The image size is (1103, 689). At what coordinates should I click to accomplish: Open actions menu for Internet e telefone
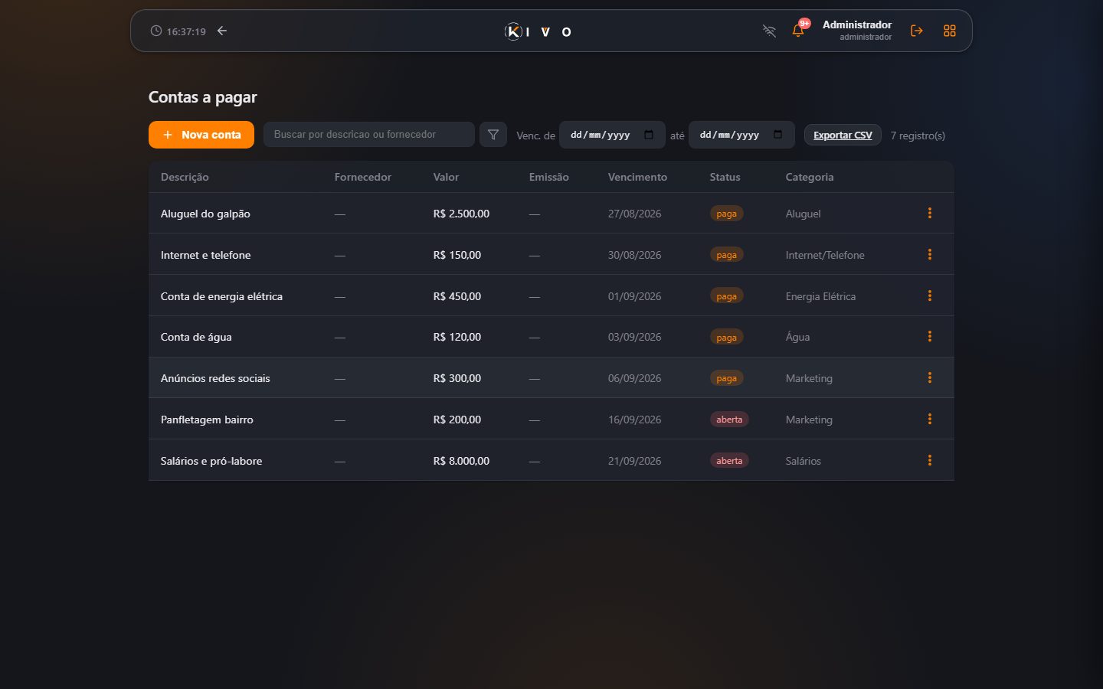pyautogui.click(x=930, y=254)
